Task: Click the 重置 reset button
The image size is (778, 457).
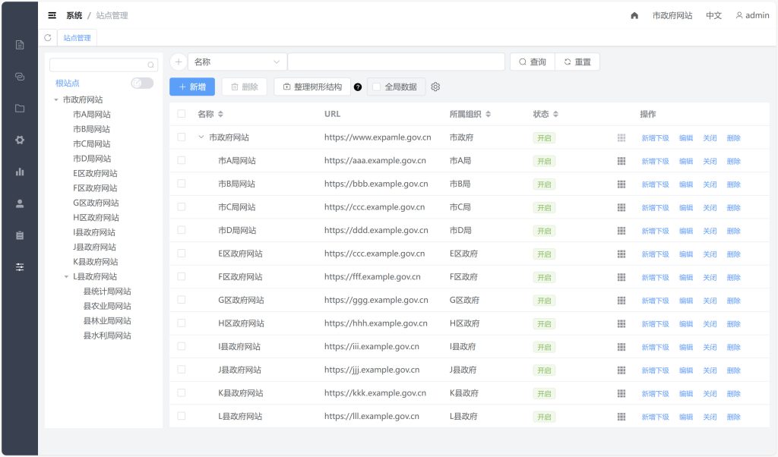Action: click(577, 62)
